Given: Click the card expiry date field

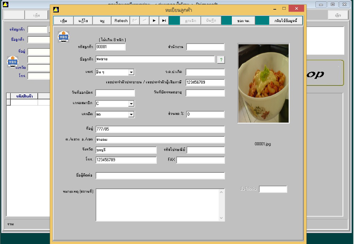Looking at the screenshot, I should tap(205, 93).
